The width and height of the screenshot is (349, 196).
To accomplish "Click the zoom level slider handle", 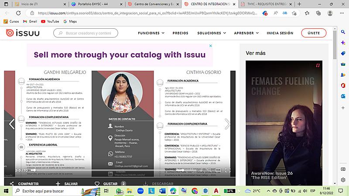I will coord(182,170).
